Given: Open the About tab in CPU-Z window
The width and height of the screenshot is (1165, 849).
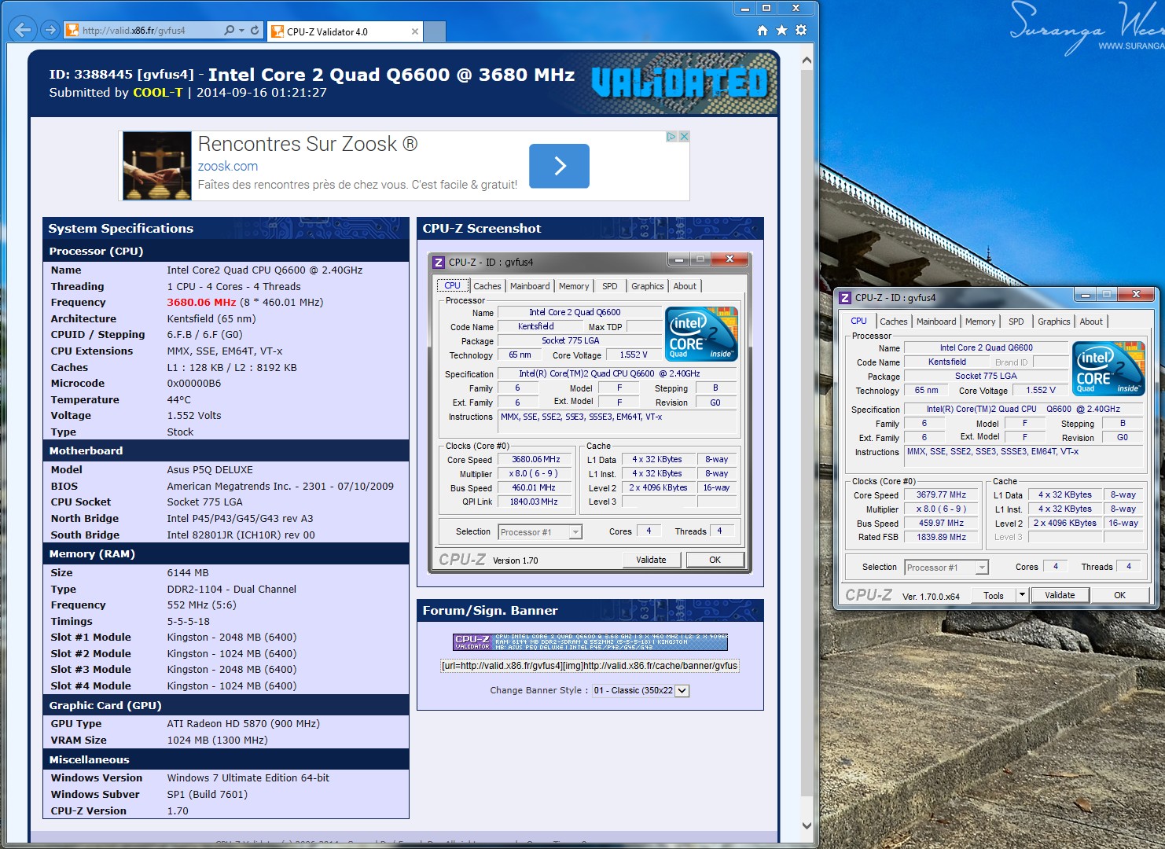Looking at the screenshot, I should coord(1091,322).
